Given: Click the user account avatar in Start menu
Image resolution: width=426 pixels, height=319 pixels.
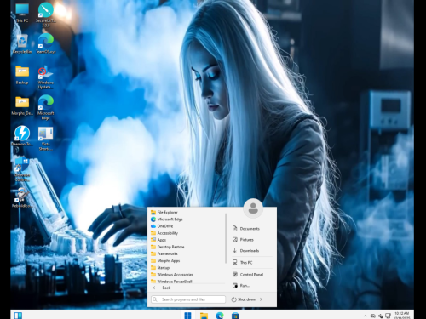Looking at the screenshot, I should (x=253, y=208).
